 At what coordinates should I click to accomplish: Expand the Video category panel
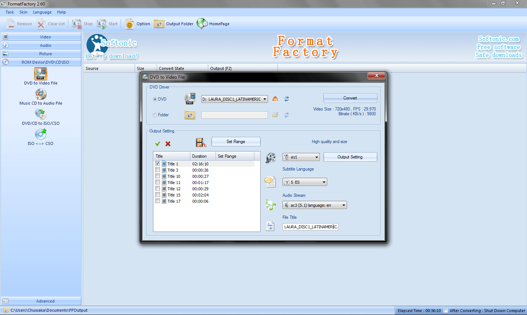tap(41, 37)
